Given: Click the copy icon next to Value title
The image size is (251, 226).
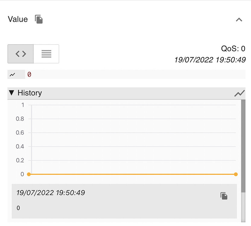Looking at the screenshot, I should tap(39, 19).
